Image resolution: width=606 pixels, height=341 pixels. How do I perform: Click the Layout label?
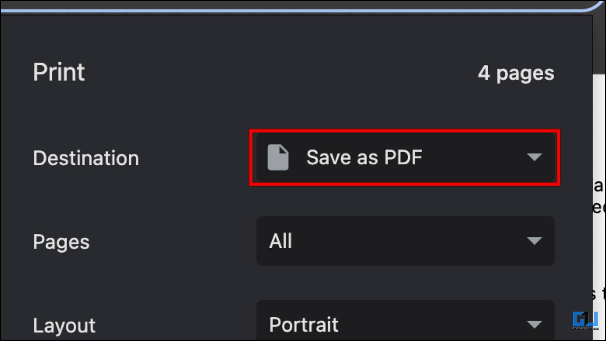pyautogui.click(x=64, y=326)
